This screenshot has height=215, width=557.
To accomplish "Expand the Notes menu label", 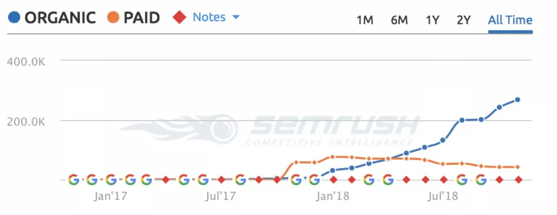I will [x=209, y=17].
